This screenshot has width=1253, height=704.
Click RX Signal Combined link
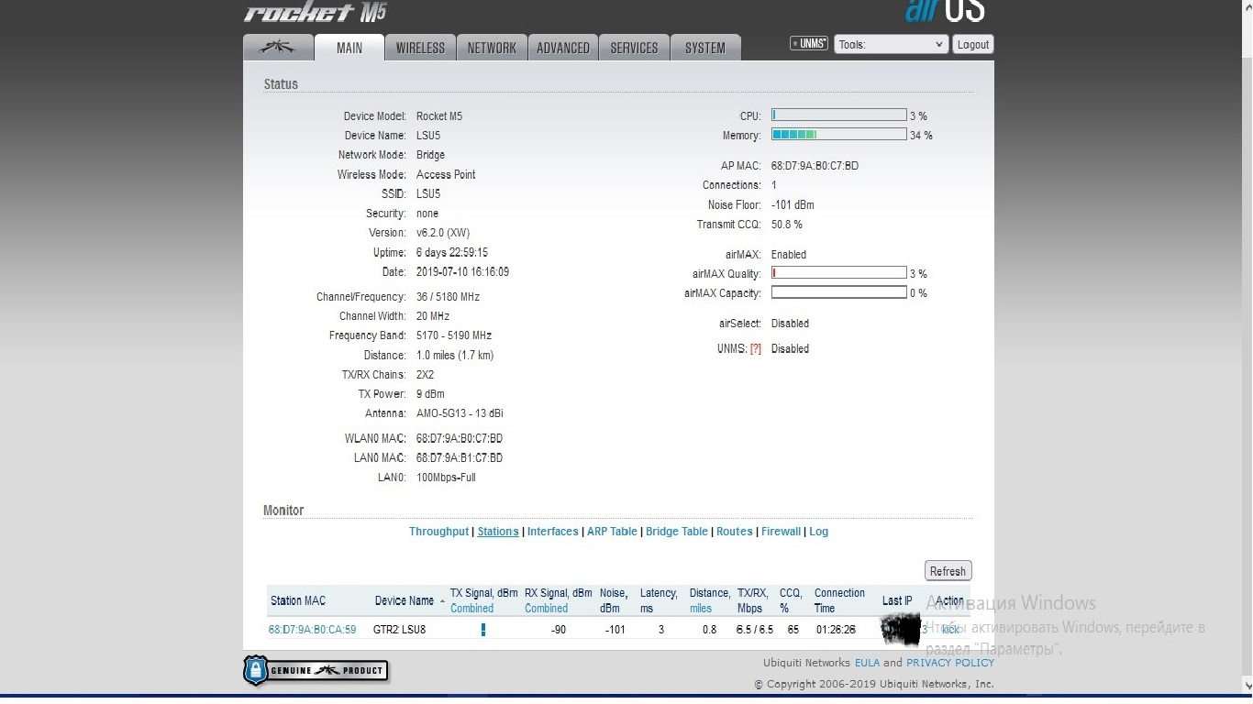coord(547,609)
